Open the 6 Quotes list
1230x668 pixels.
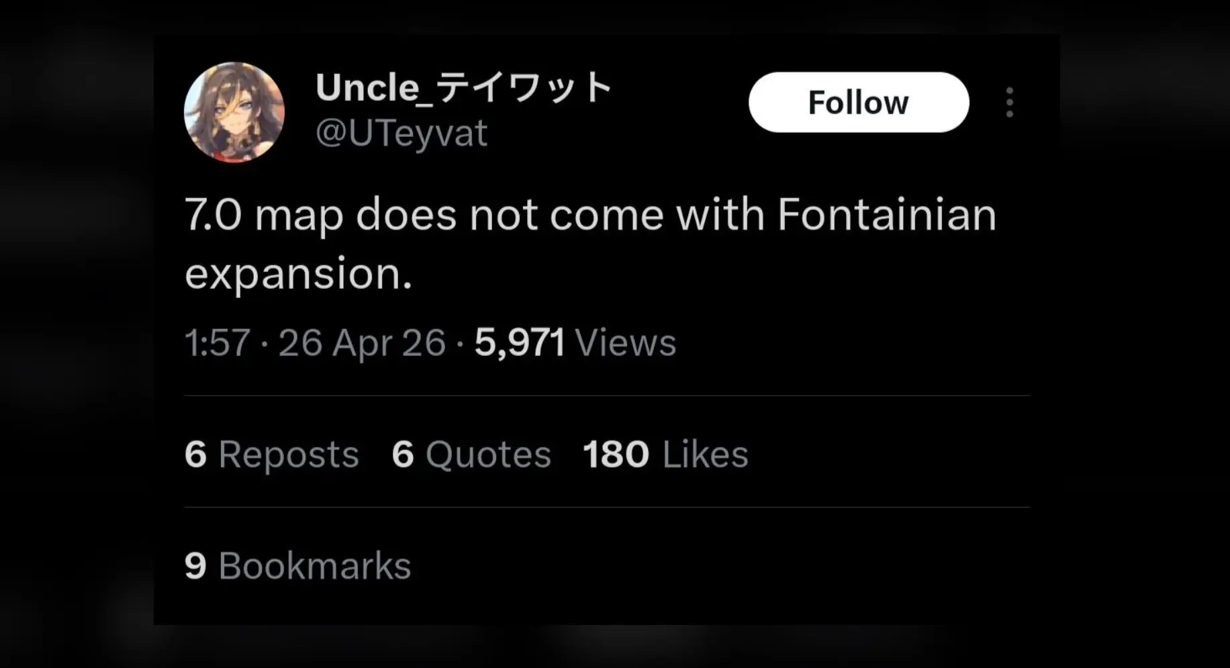point(471,455)
